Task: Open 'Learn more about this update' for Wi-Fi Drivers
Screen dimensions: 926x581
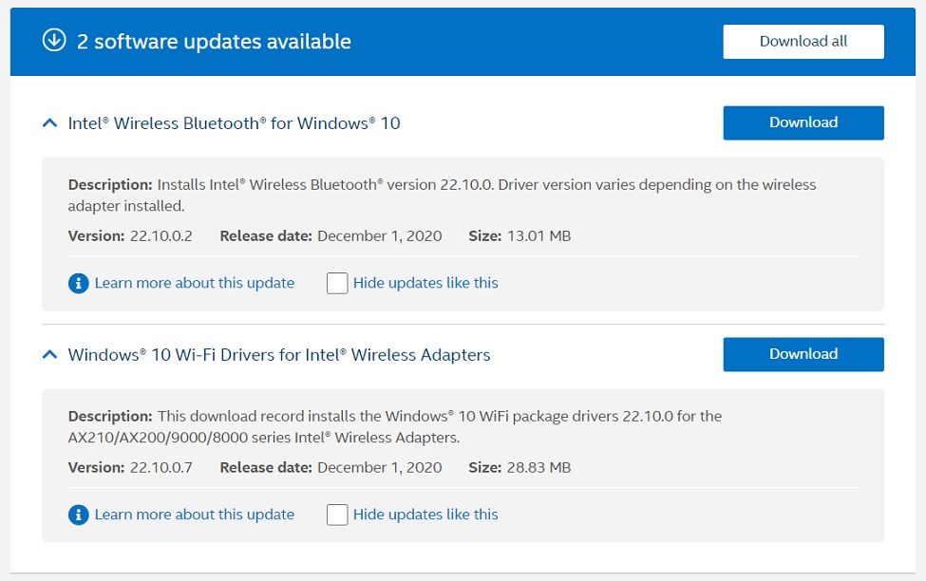Action: pyautogui.click(x=194, y=515)
